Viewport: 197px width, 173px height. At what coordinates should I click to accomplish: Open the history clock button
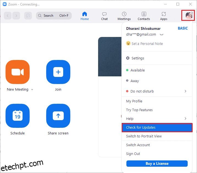(28, 16)
